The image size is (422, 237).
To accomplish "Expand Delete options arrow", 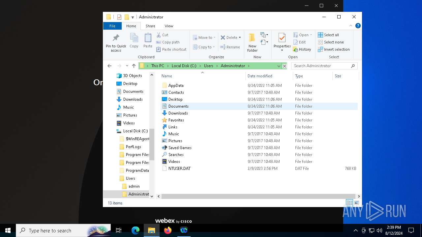I will coord(240,38).
